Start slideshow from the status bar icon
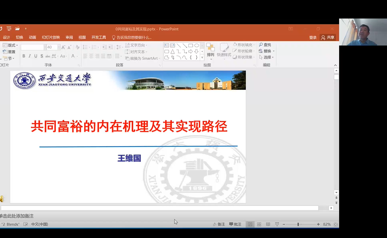 point(277,224)
